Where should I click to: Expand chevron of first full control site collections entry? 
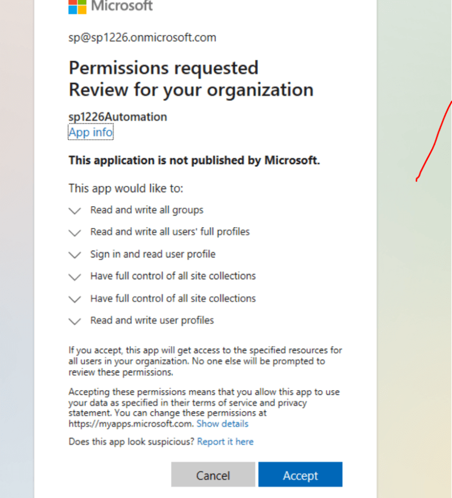(74, 277)
